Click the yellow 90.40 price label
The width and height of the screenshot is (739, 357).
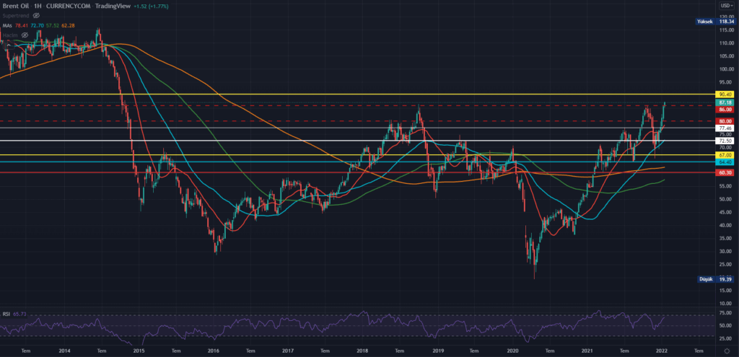725,94
